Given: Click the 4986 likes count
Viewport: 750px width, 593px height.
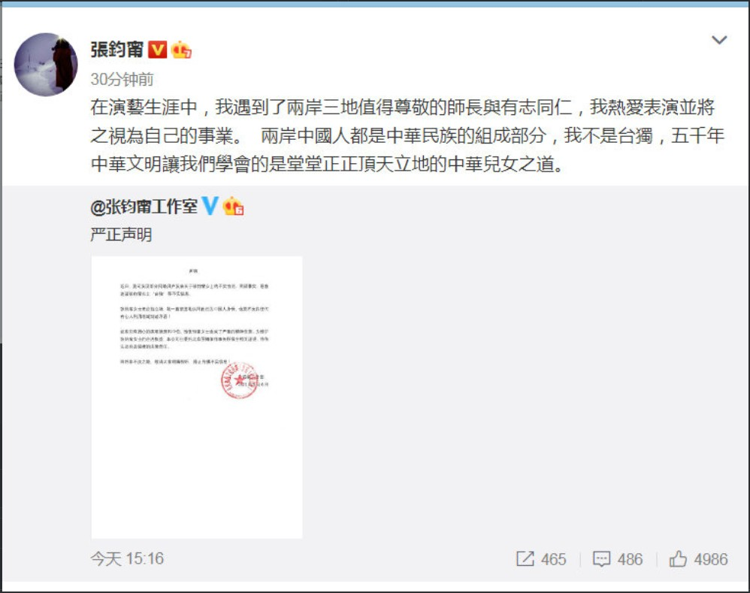Looking at the screenshot, I should point(711,559).
